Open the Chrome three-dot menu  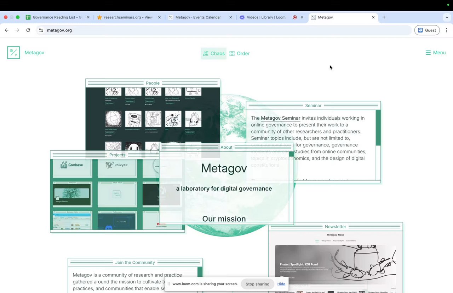(446, 30)
